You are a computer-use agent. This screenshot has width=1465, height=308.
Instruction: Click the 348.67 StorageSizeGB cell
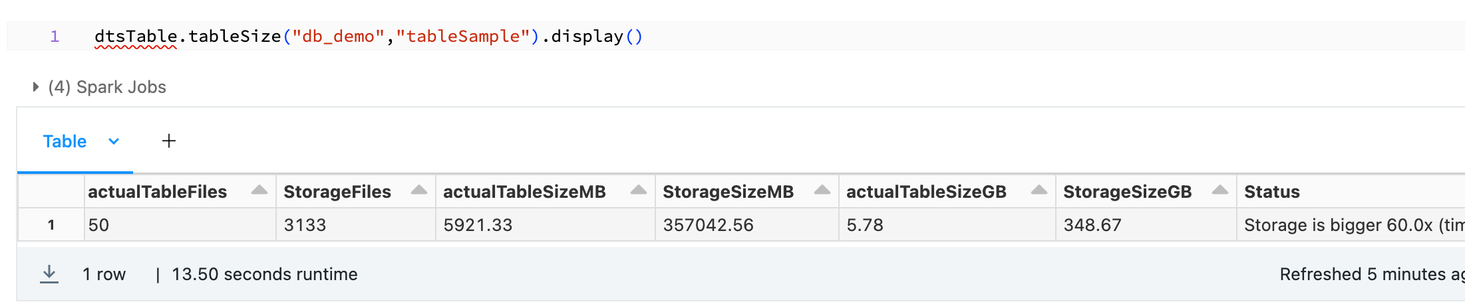pyautogui.click(x=1146, y=225)
